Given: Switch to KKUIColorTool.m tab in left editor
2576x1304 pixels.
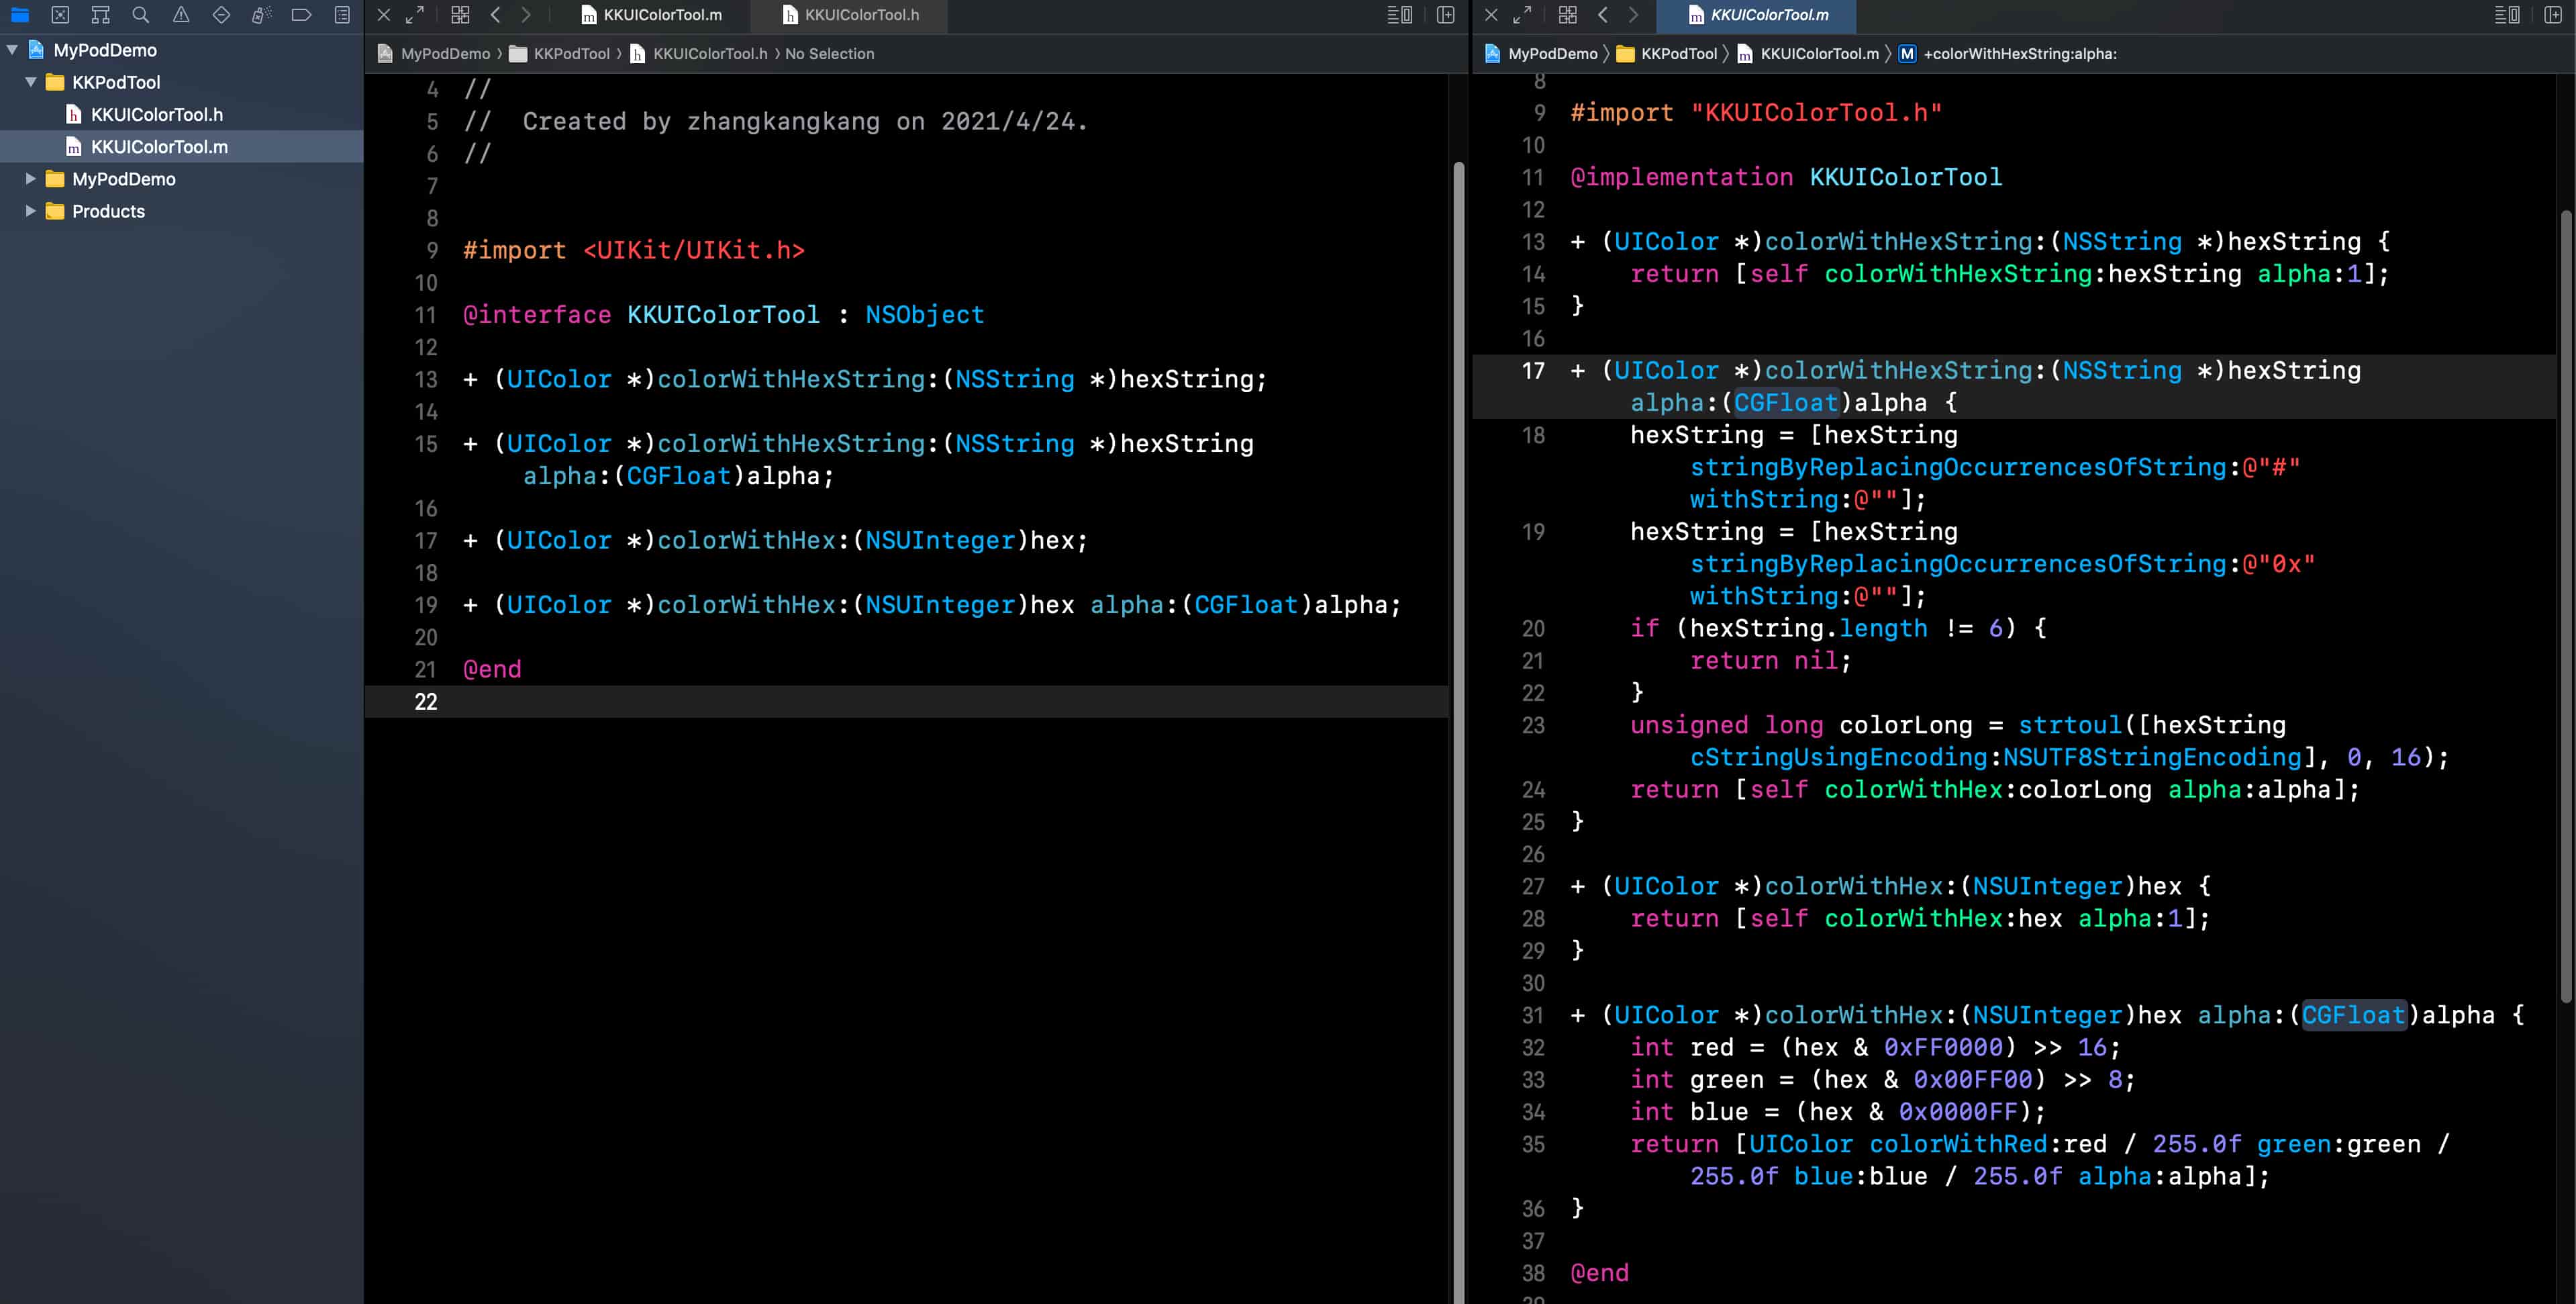Looking at the screenshot, I should (661, 15).
